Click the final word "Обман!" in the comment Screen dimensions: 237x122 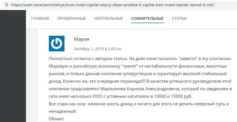(56, 119)
